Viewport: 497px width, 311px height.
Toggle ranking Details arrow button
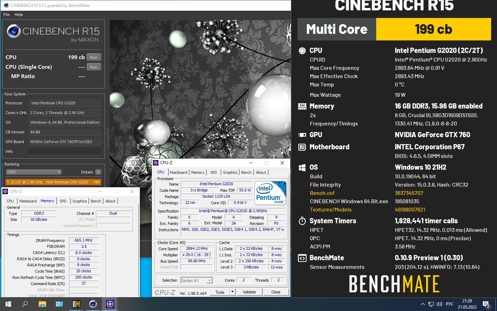pos(98,172)
